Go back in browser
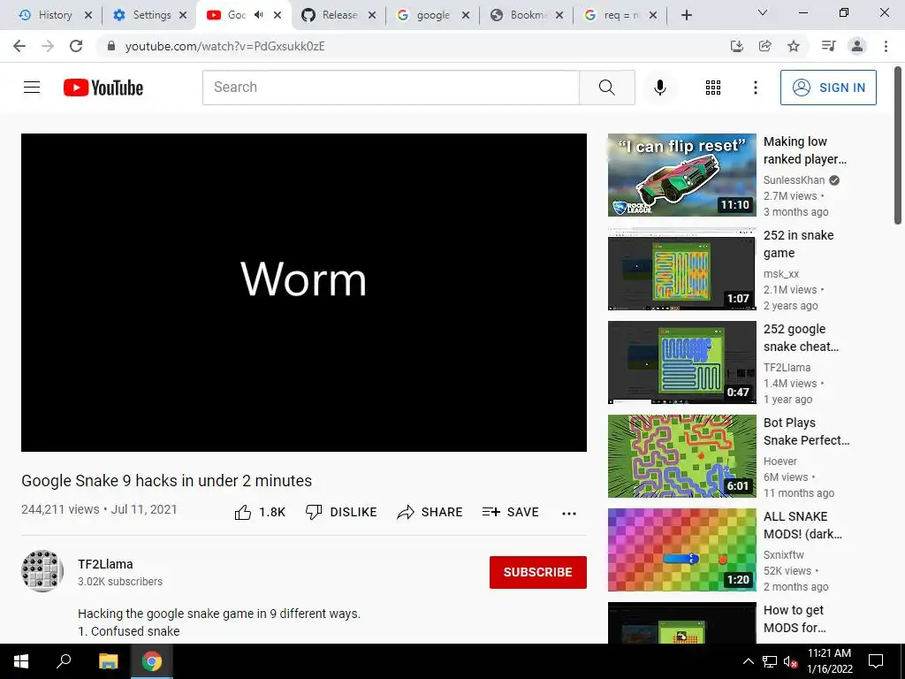Screen dimensions: 905x679 [x=19, y=46]
